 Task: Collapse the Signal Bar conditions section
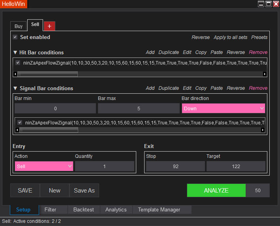pyautogui.click(x=15, y=88)
